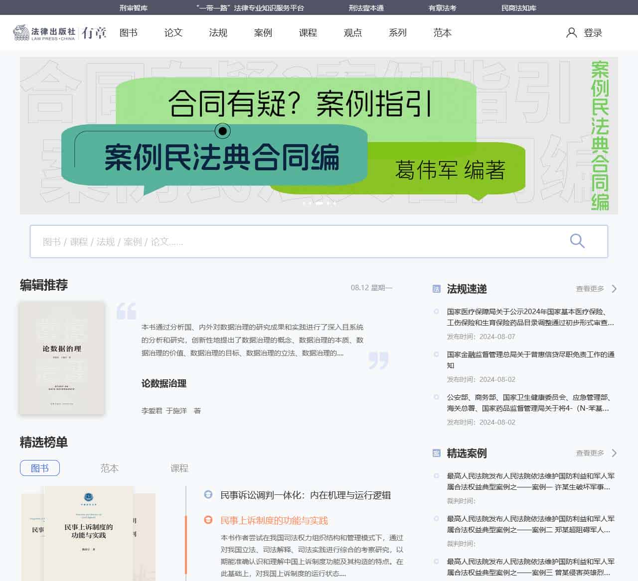Viewport: 638px width, 581px height.
Task: Click the 查看更多 text for 法规速递
Action: click(590, 289)
